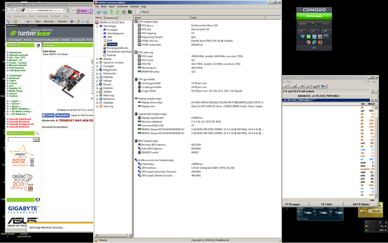The image size is (388, 243).
Task: Open the Biztonság dropdown in IE toolbar
Action: tap(50, 22)
